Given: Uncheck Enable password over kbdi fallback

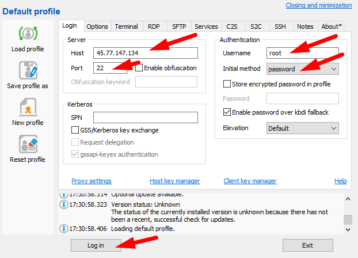Looking at the screenshot, I should (x=227, y=112).
